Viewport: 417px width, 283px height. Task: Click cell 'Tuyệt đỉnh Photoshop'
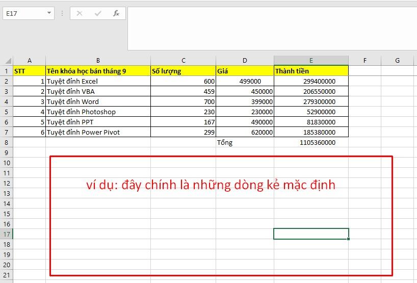(x=98, y=112)
